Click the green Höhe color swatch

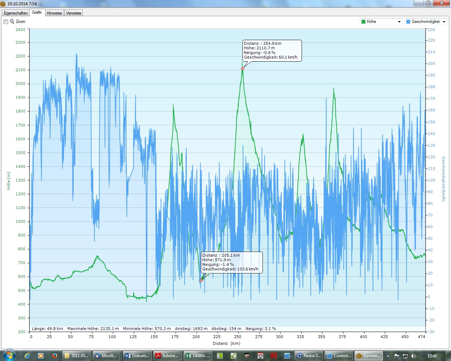[x=363, y=22]
